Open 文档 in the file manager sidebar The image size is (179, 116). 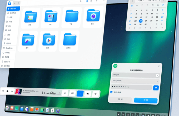click(9, 22)
